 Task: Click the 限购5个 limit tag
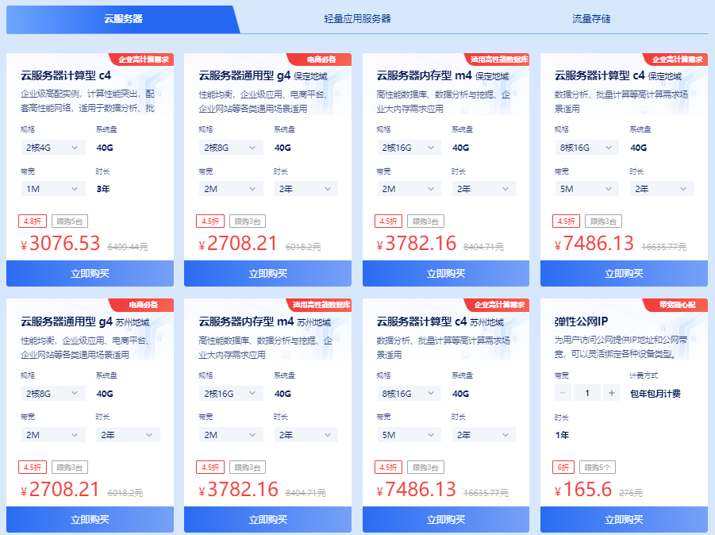[x=598, y=468]
